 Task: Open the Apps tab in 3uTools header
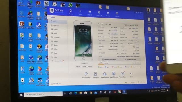point(80,12)
